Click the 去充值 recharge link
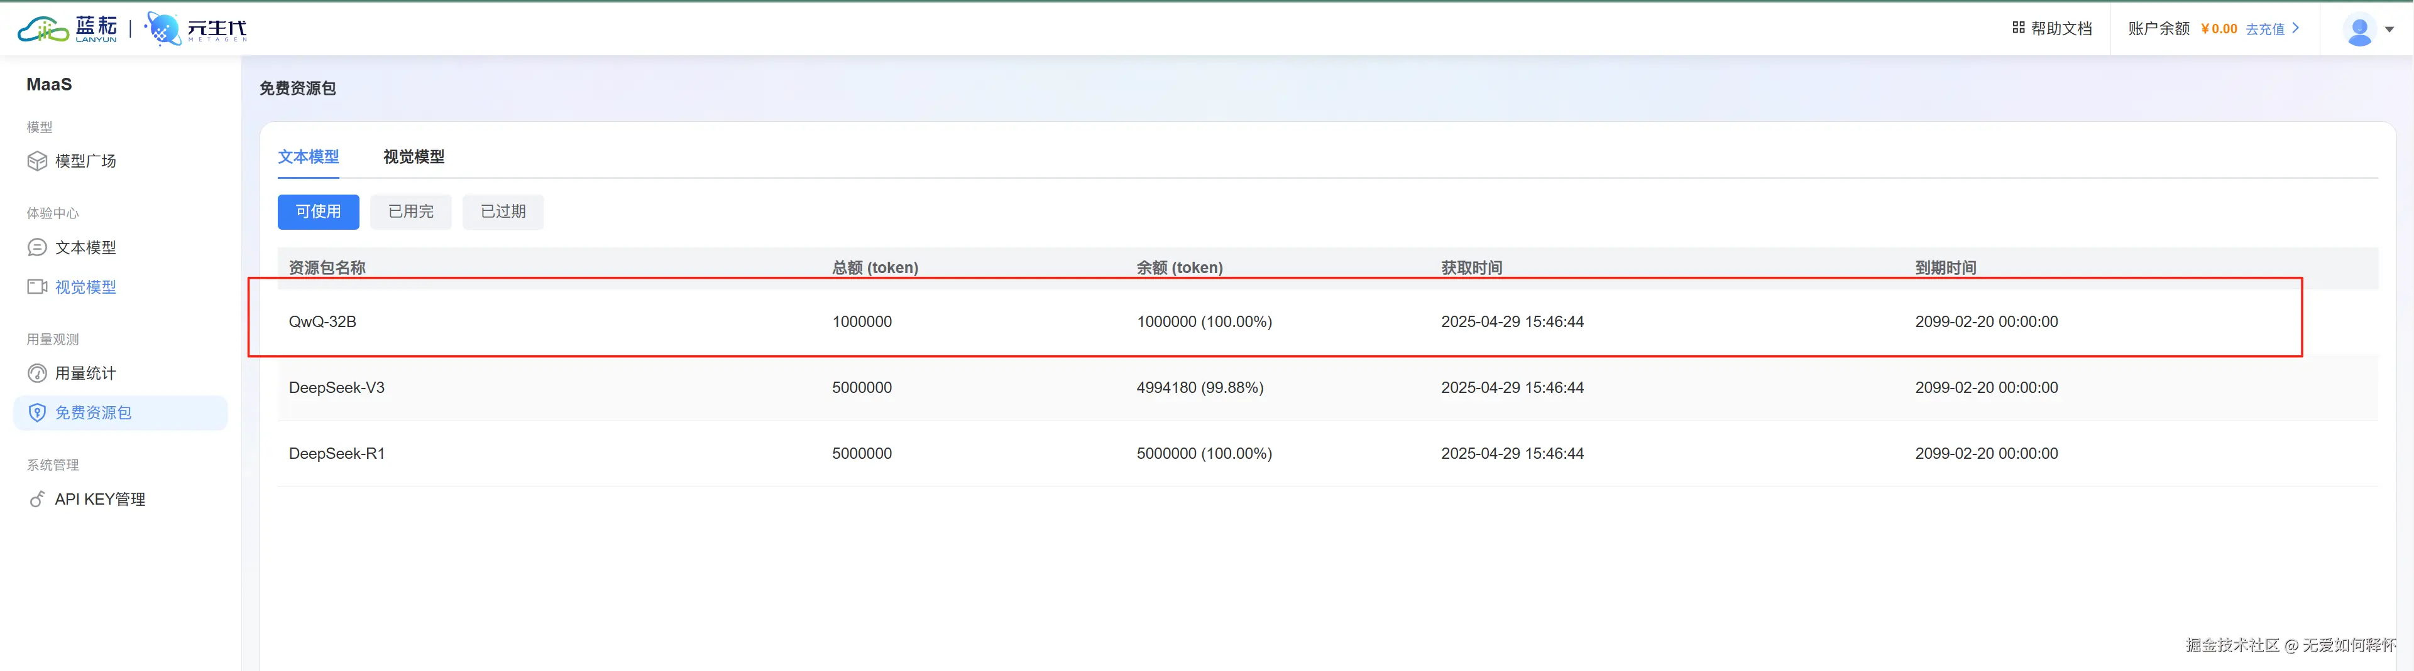Image resolution: width=2414 pixels, height=671 pixels. [x=2264, y=29]
